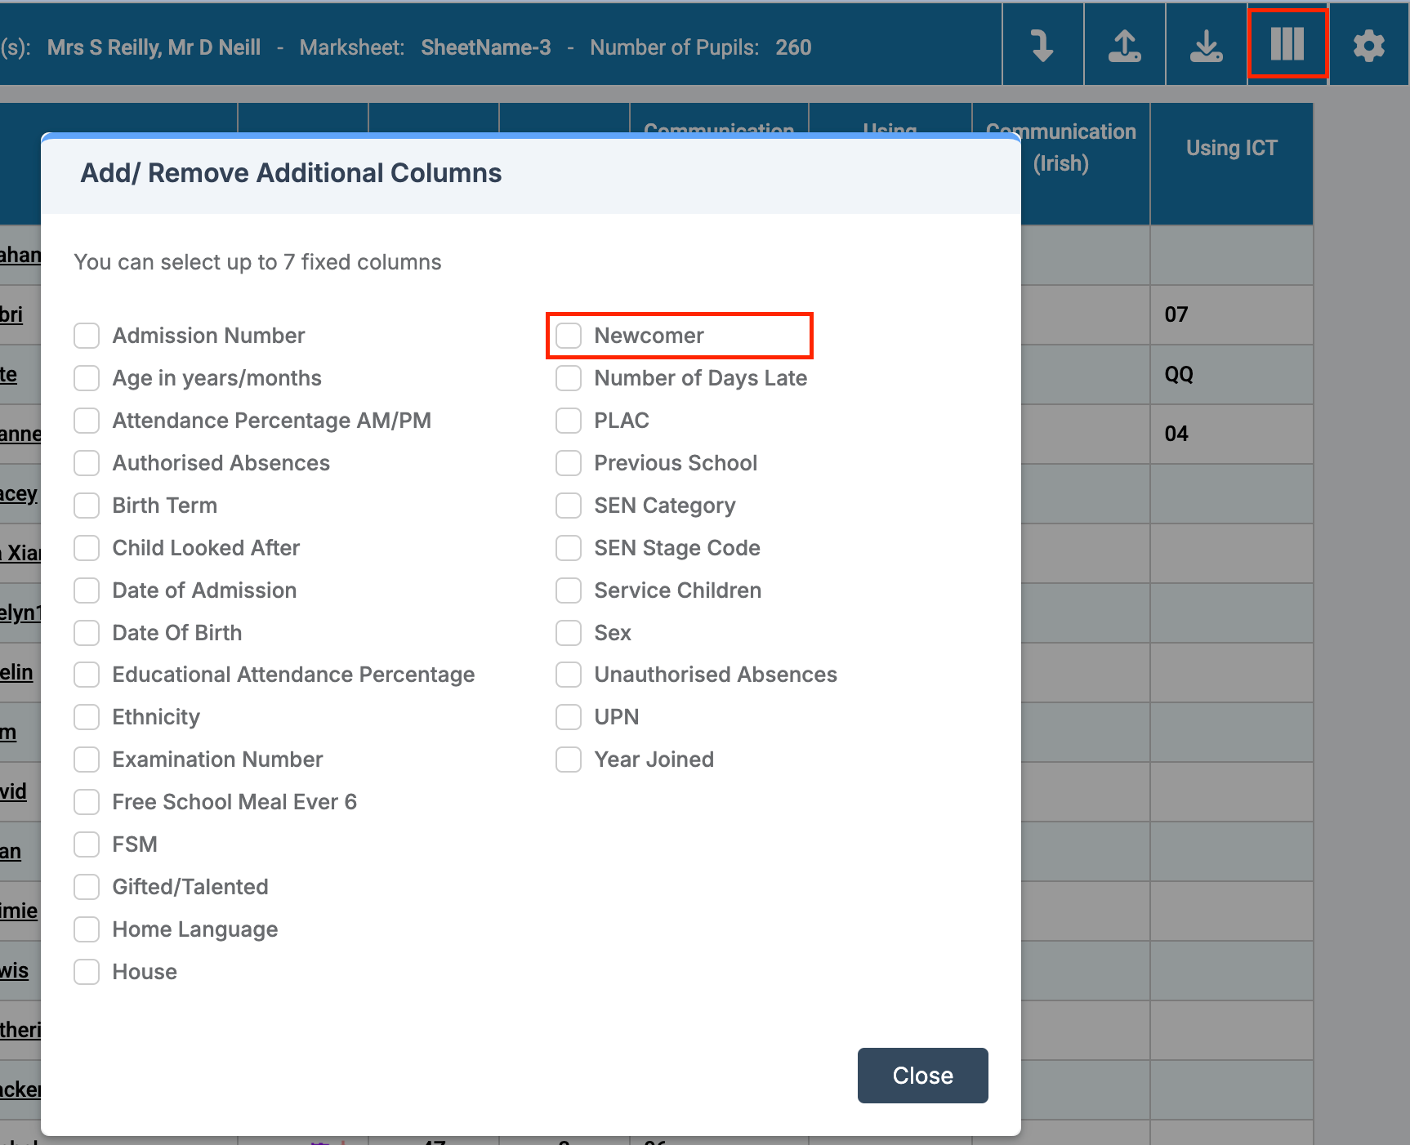Enable Unauthorised Absences column
The width and height of the screenshot is (1410, 1145).
click(569, 675)
